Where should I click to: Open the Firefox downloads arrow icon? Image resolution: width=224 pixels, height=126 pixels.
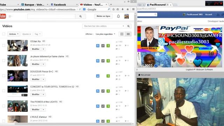point(122,9)
